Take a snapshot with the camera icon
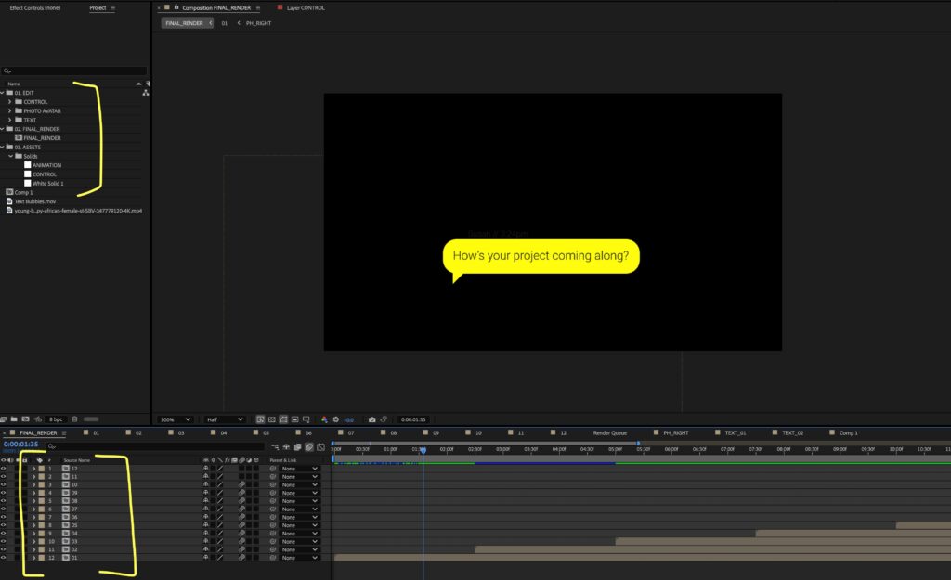This screenshot has width=951, height=580. click(372, 419)
